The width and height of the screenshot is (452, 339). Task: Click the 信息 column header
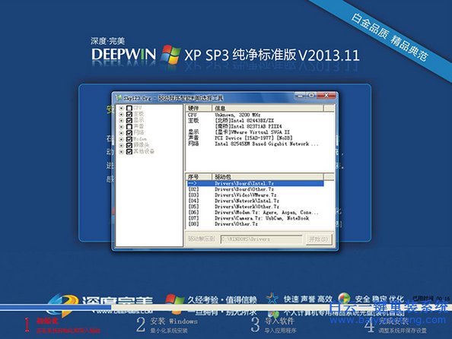click(268, 108)
